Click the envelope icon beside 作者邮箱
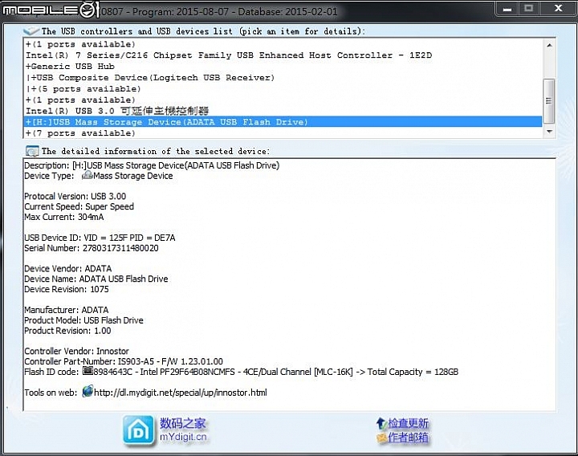Image resolution: width=578 pixels, height=456 pixels. coord(381,438)
